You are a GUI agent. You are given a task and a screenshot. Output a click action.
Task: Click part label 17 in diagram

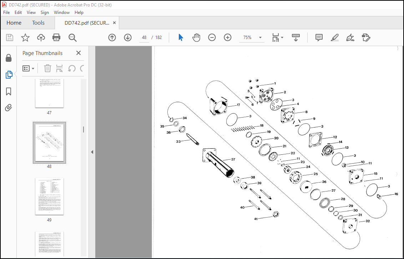click(238, 105)
